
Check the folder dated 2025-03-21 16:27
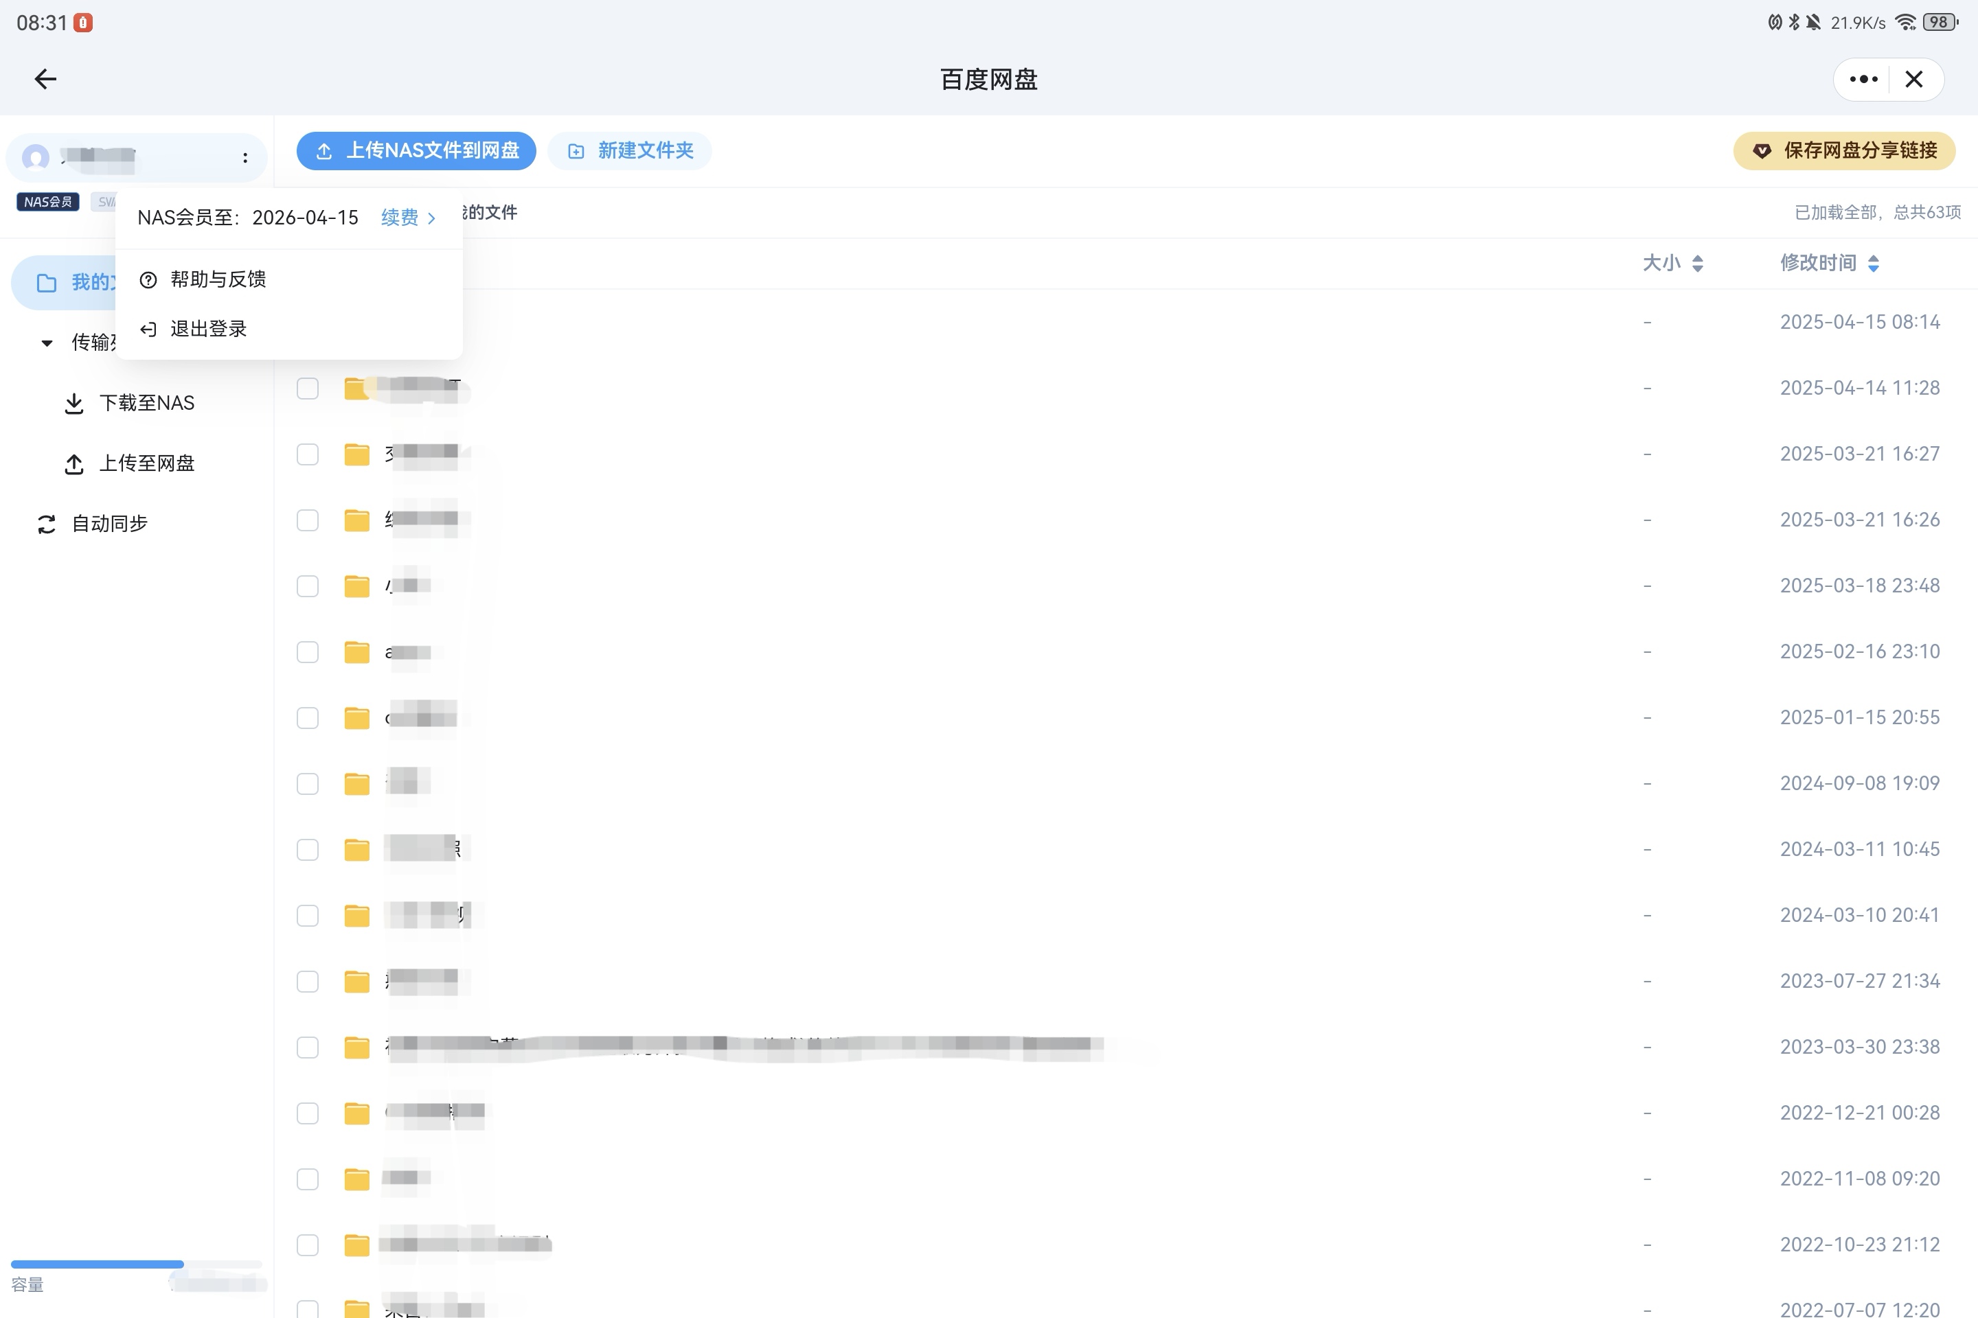coord(308,454)
